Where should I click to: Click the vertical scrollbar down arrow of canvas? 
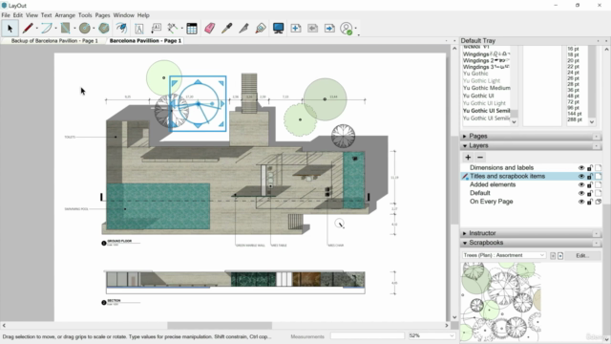point(454,317)
